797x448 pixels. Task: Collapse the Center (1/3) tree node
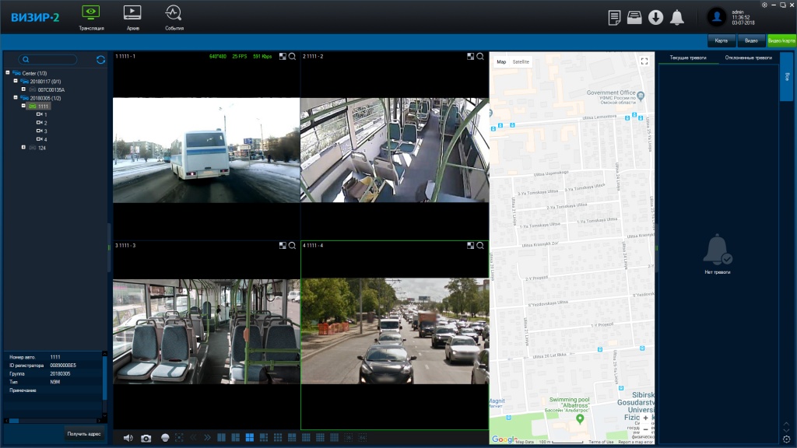tap(7, 73)
